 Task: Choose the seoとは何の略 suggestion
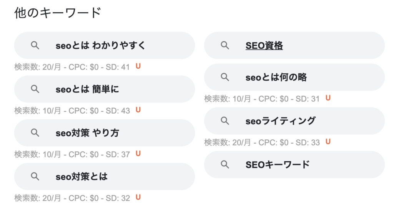[276, 78]
